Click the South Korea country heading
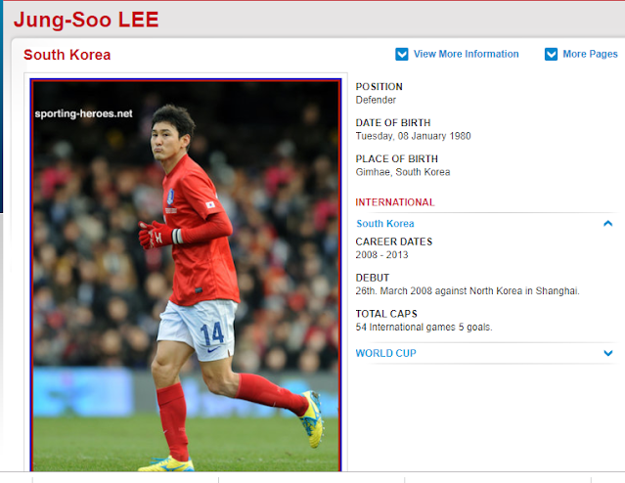625x483 pixels. point(67,55)
